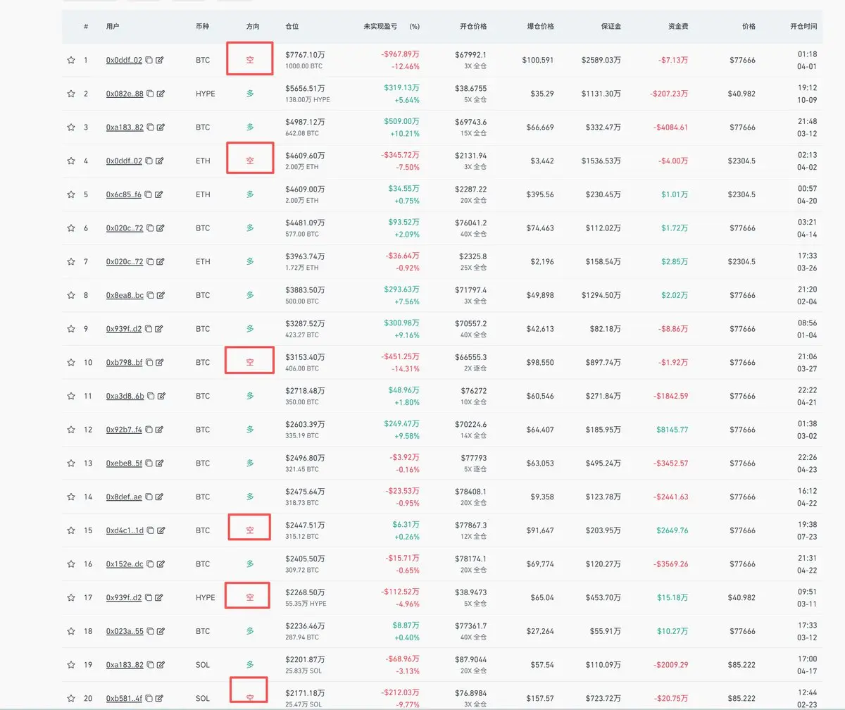Sort by 仓位 column header
The width and height of the screenshot is (845, 710).
pyautogui.click(x=292, y=27)
